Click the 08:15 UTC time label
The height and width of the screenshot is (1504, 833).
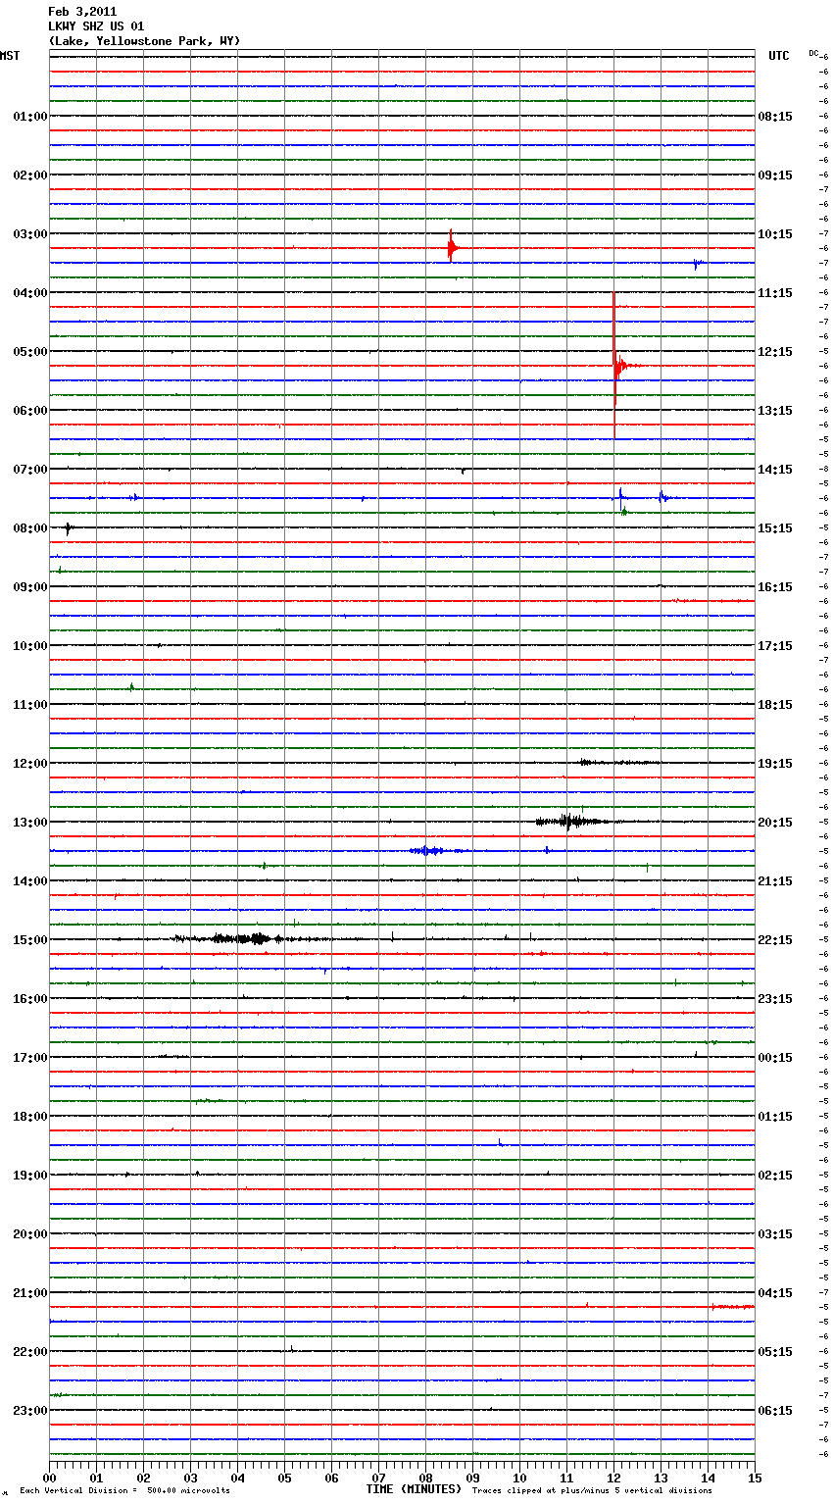[x=775, y=117]
